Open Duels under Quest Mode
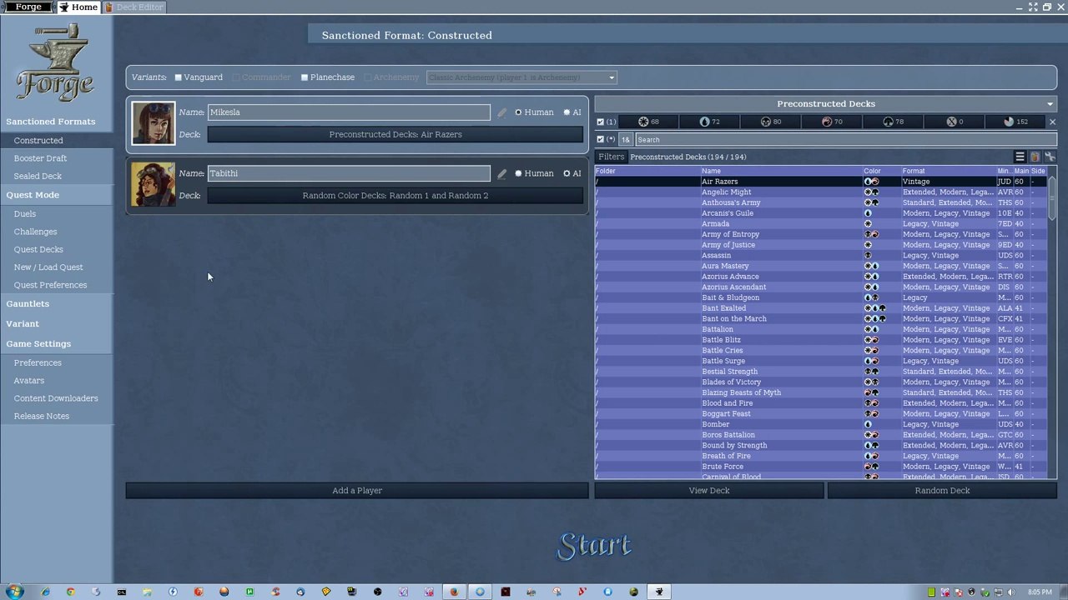Image resolution: width=1068 pixels, height=600 pixels. pyautogui.click(x=25, y=214)
